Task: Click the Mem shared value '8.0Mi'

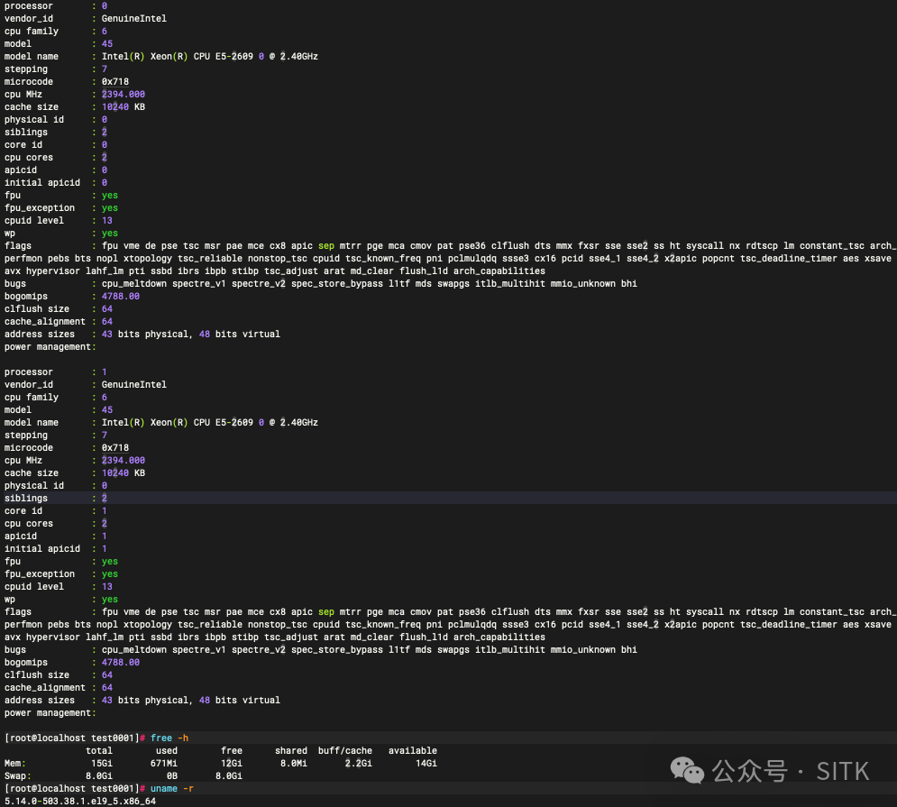Action: (x=294, y=763)
